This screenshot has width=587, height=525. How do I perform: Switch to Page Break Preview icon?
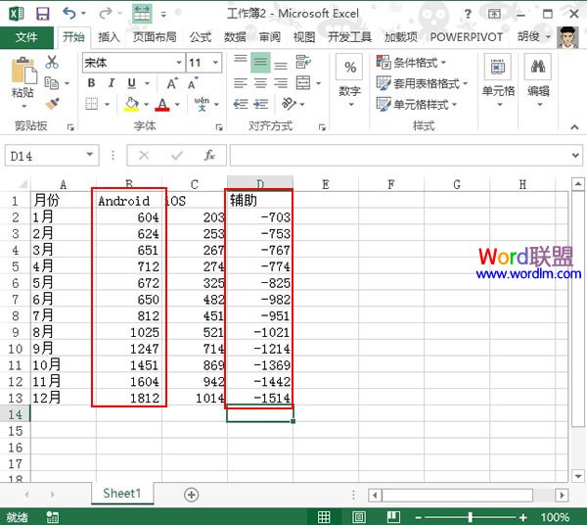tap(393, 517)
